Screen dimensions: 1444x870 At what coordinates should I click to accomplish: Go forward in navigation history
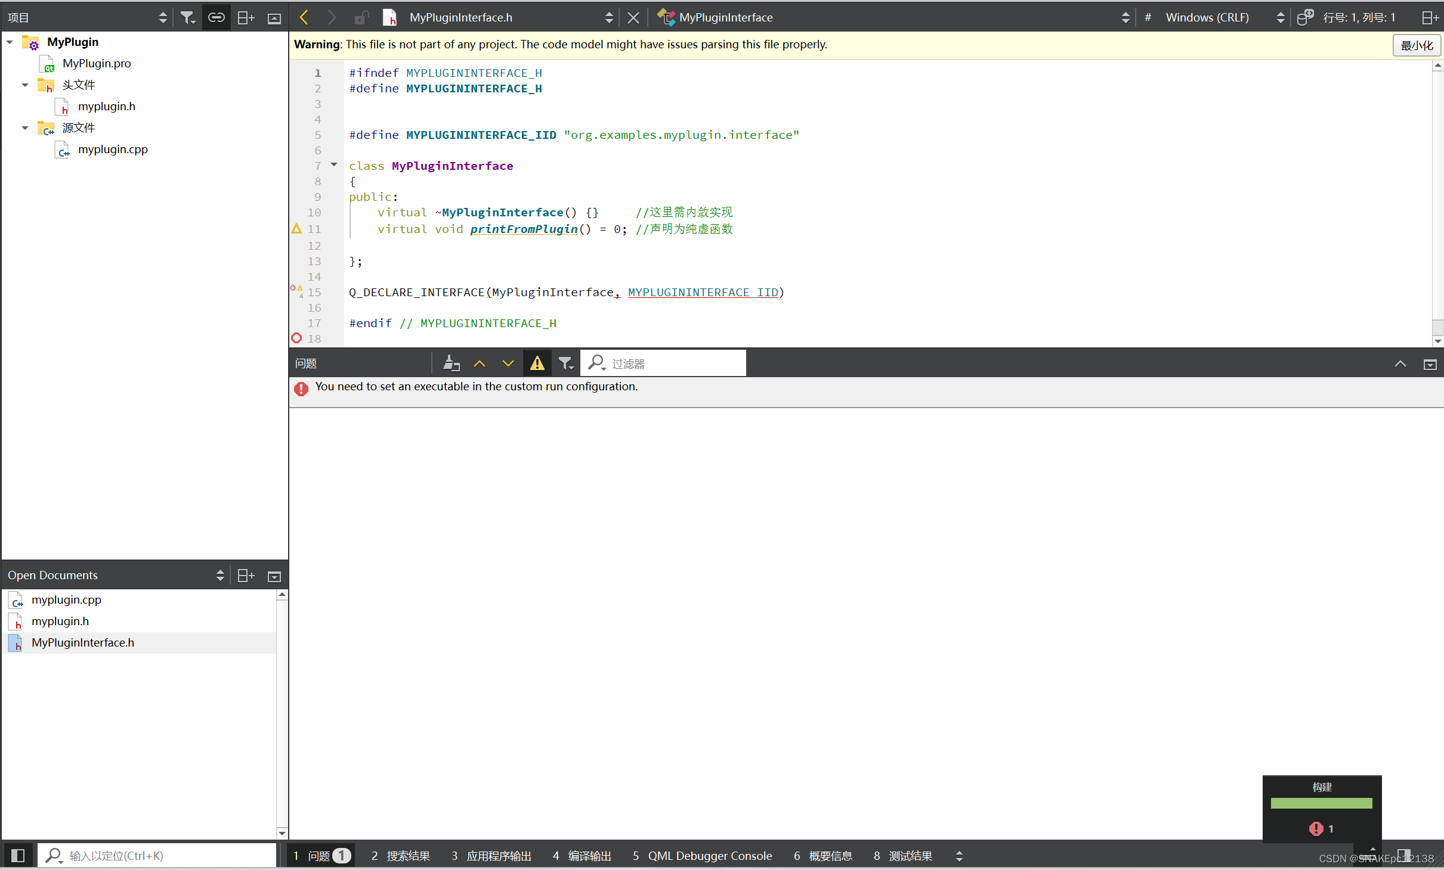(x=331, y=17)
